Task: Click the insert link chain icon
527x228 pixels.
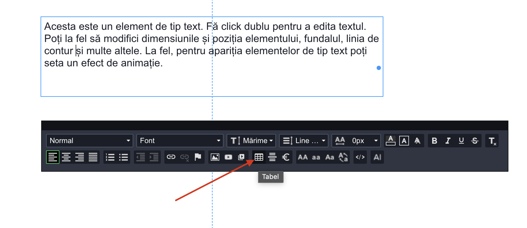Action: [x=171, y=157]
